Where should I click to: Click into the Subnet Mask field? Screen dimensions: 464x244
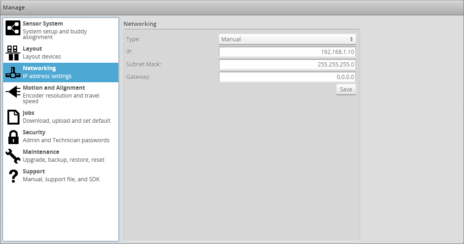(287, 65)
